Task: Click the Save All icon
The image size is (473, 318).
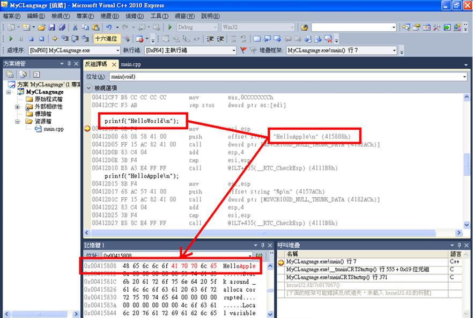Action: (x=62, y=27)
